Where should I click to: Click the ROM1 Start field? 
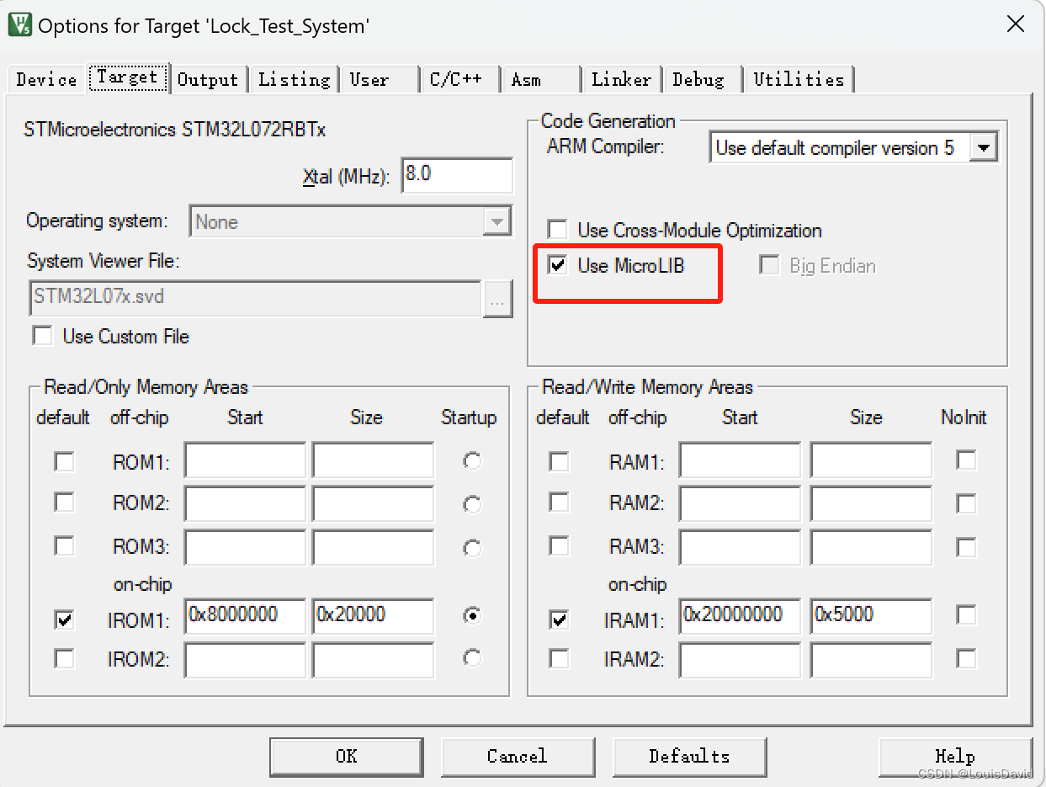tap(246, 460)
